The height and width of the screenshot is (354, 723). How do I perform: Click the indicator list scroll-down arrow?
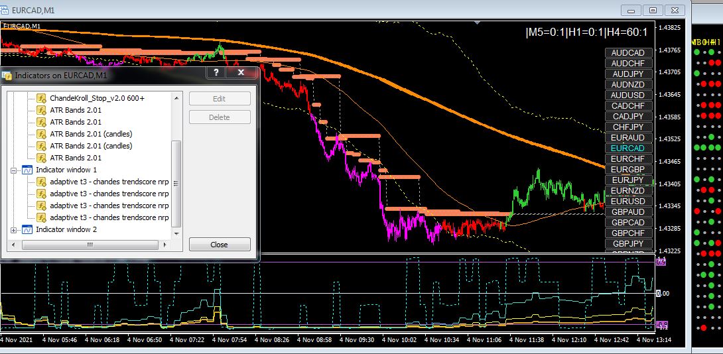[176, 234]
